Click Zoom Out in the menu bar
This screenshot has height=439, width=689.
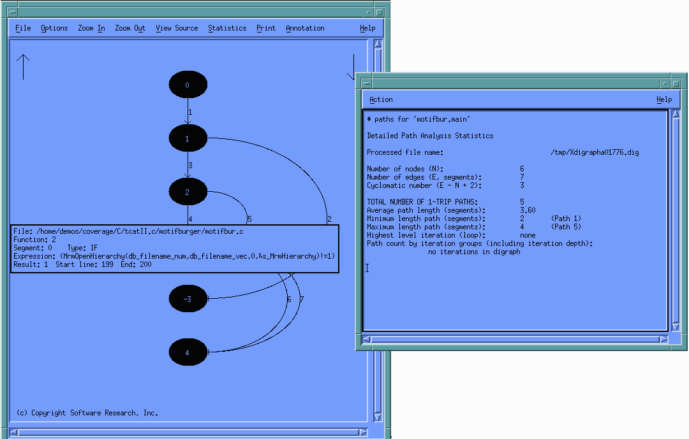click(130, 28)
